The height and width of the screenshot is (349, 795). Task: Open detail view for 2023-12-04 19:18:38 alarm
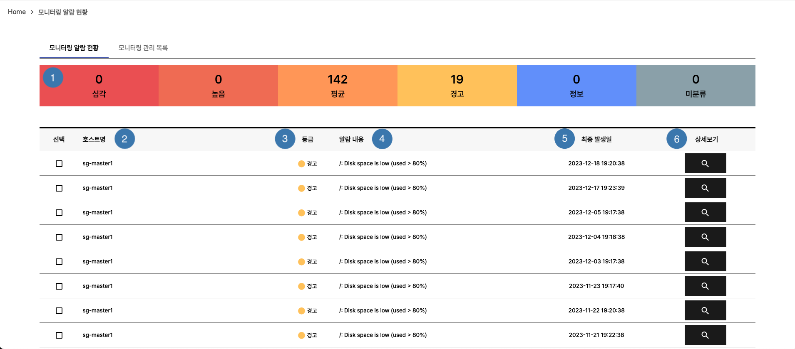(x=705, y=237)
